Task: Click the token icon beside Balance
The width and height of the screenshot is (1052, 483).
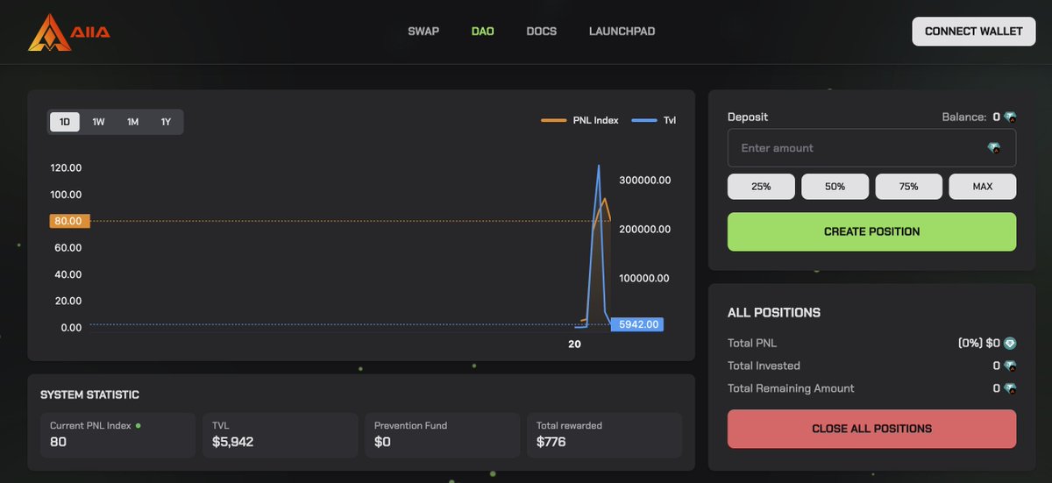Action: coord(1010,117)
